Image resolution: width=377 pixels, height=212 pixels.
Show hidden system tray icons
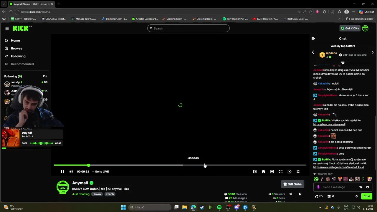click(x=320, y=207)
